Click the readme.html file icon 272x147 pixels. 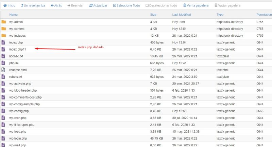pyautogui.click(x=4, y=70)
